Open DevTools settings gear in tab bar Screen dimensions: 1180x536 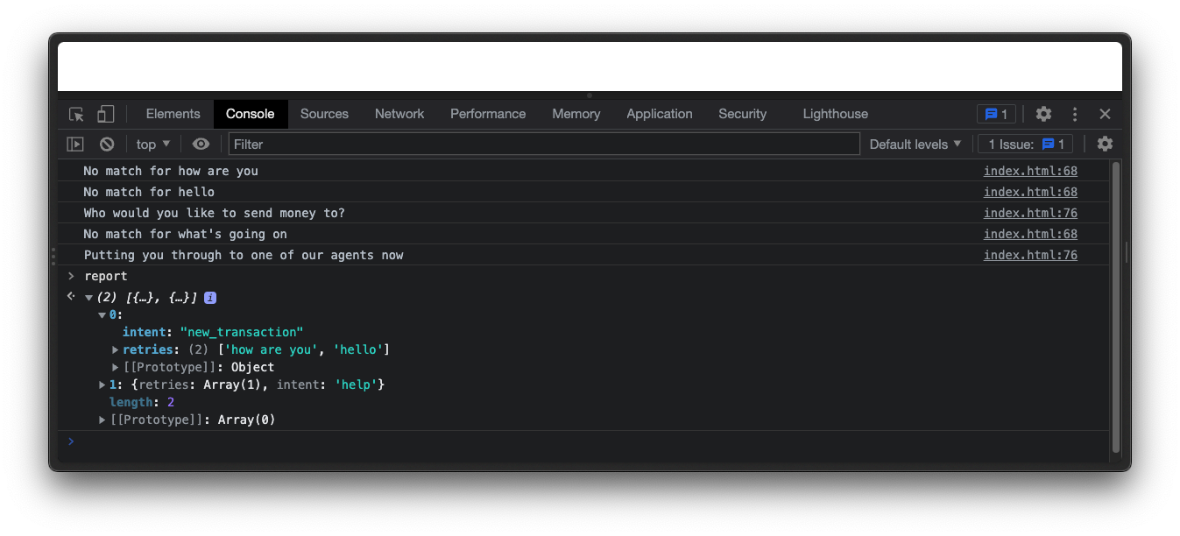1043,114
